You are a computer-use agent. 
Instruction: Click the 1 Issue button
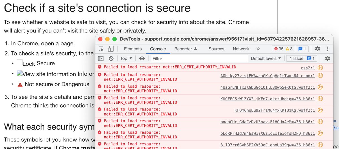[x=302, y=58]
